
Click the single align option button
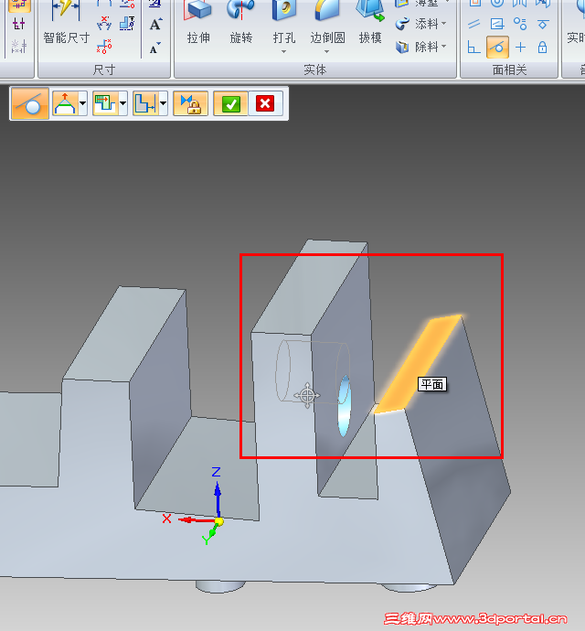click(65, 103)
